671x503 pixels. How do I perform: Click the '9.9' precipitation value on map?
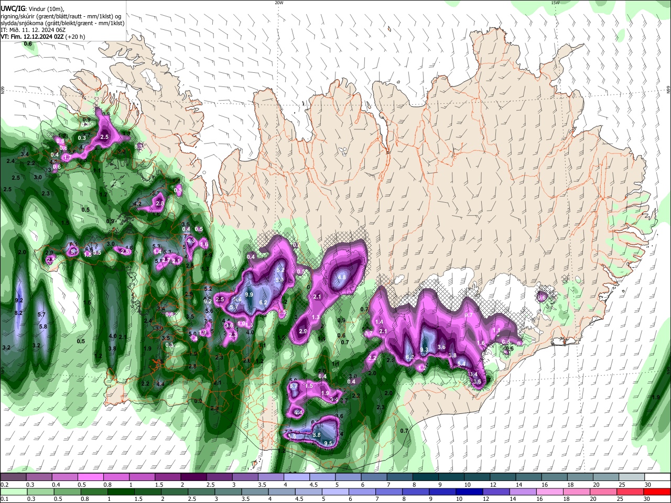[x=249, y=295]
